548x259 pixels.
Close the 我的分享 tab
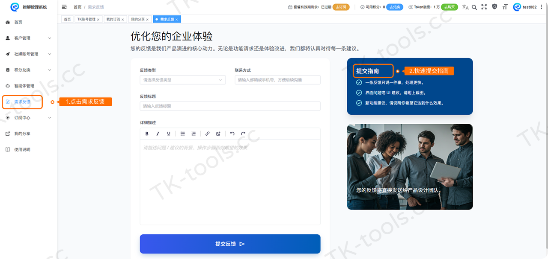[147, 20]
